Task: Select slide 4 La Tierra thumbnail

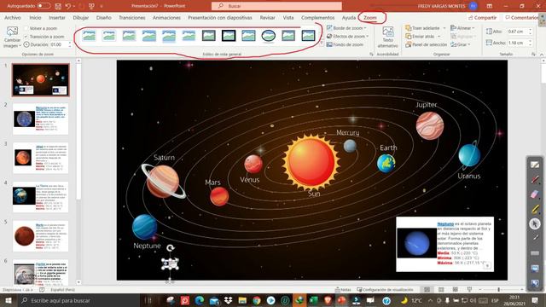Action: coord(41,197)
